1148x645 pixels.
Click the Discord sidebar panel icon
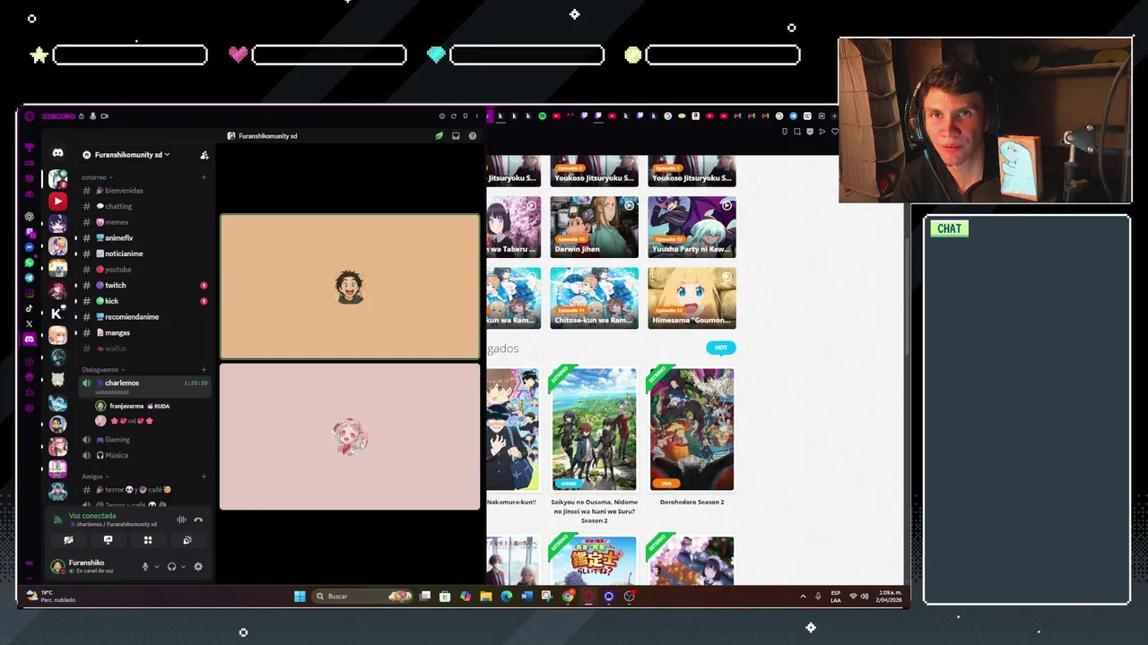(30, 339)
